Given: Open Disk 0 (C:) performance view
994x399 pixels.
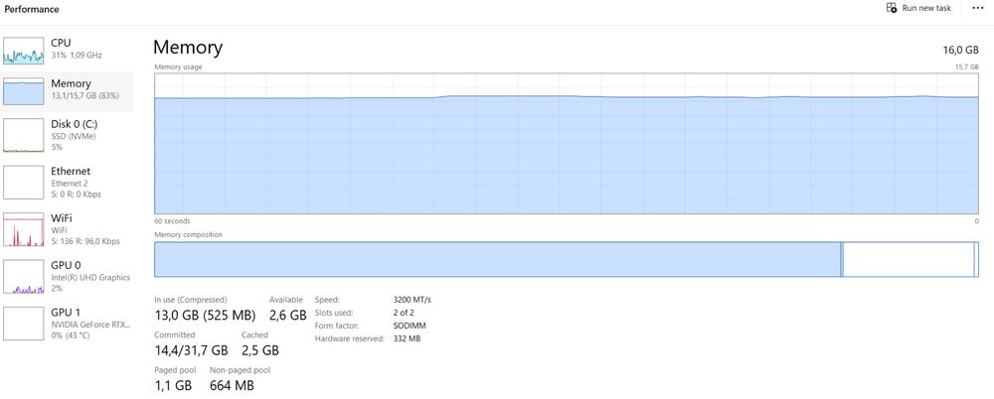Looking at the screenshot, I should pos(67,135).
